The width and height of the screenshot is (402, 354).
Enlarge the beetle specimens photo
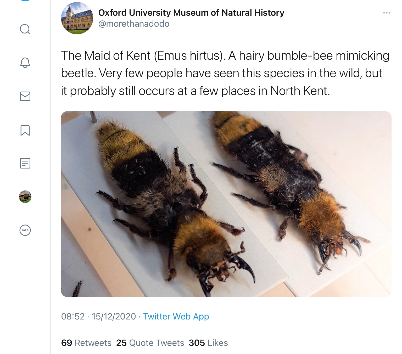226,204
